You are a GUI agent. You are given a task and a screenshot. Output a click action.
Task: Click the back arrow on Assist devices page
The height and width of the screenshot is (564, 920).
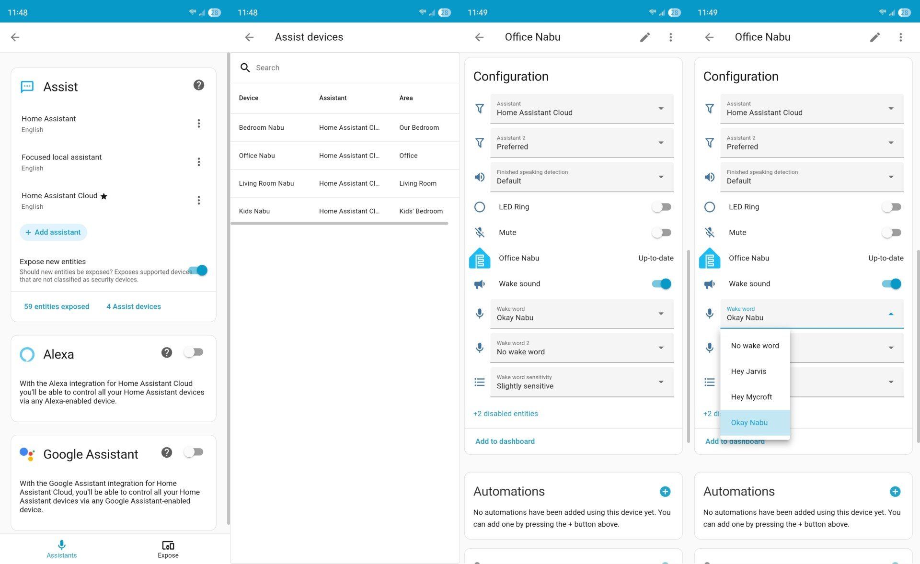(249, 37)
